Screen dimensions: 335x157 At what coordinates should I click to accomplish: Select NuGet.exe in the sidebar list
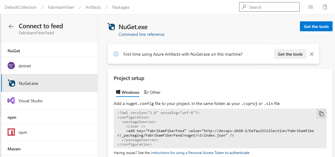pyautogui.click(x=28, y=83)
